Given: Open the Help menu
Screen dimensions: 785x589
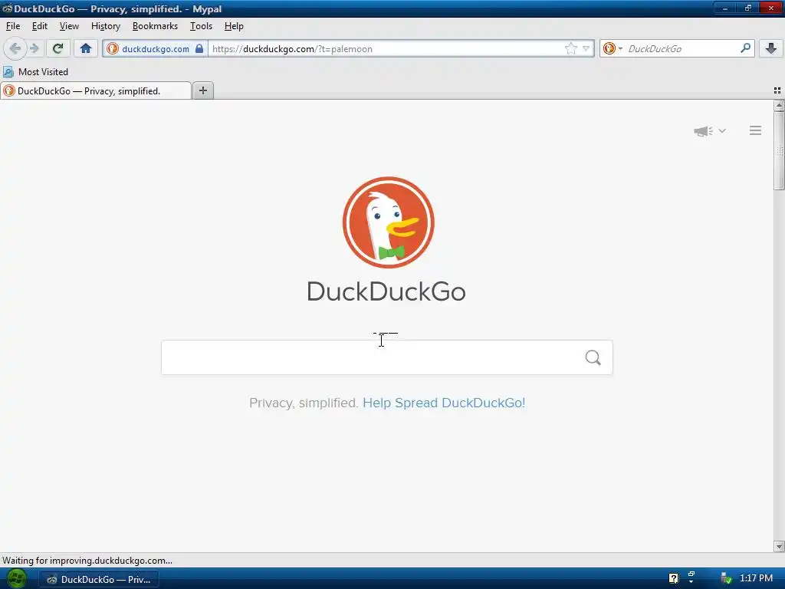Looking at the screenshot, I should pos(234,26).
